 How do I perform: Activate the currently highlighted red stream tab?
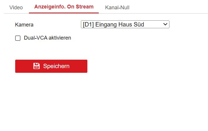[x=64, y=7]
